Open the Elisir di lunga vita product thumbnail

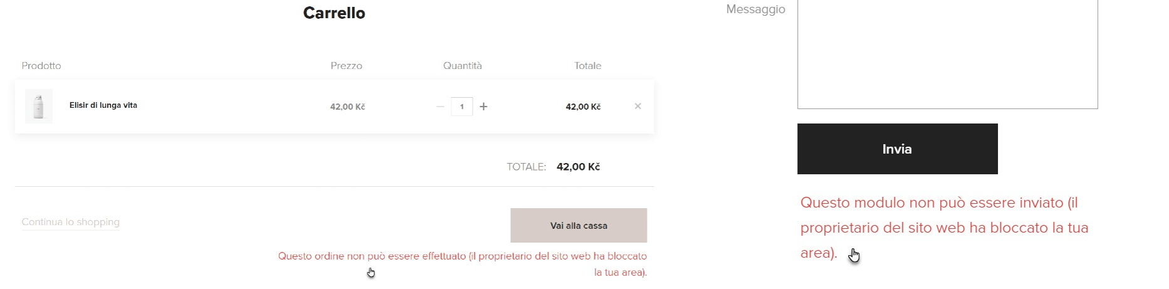point(39,106)
